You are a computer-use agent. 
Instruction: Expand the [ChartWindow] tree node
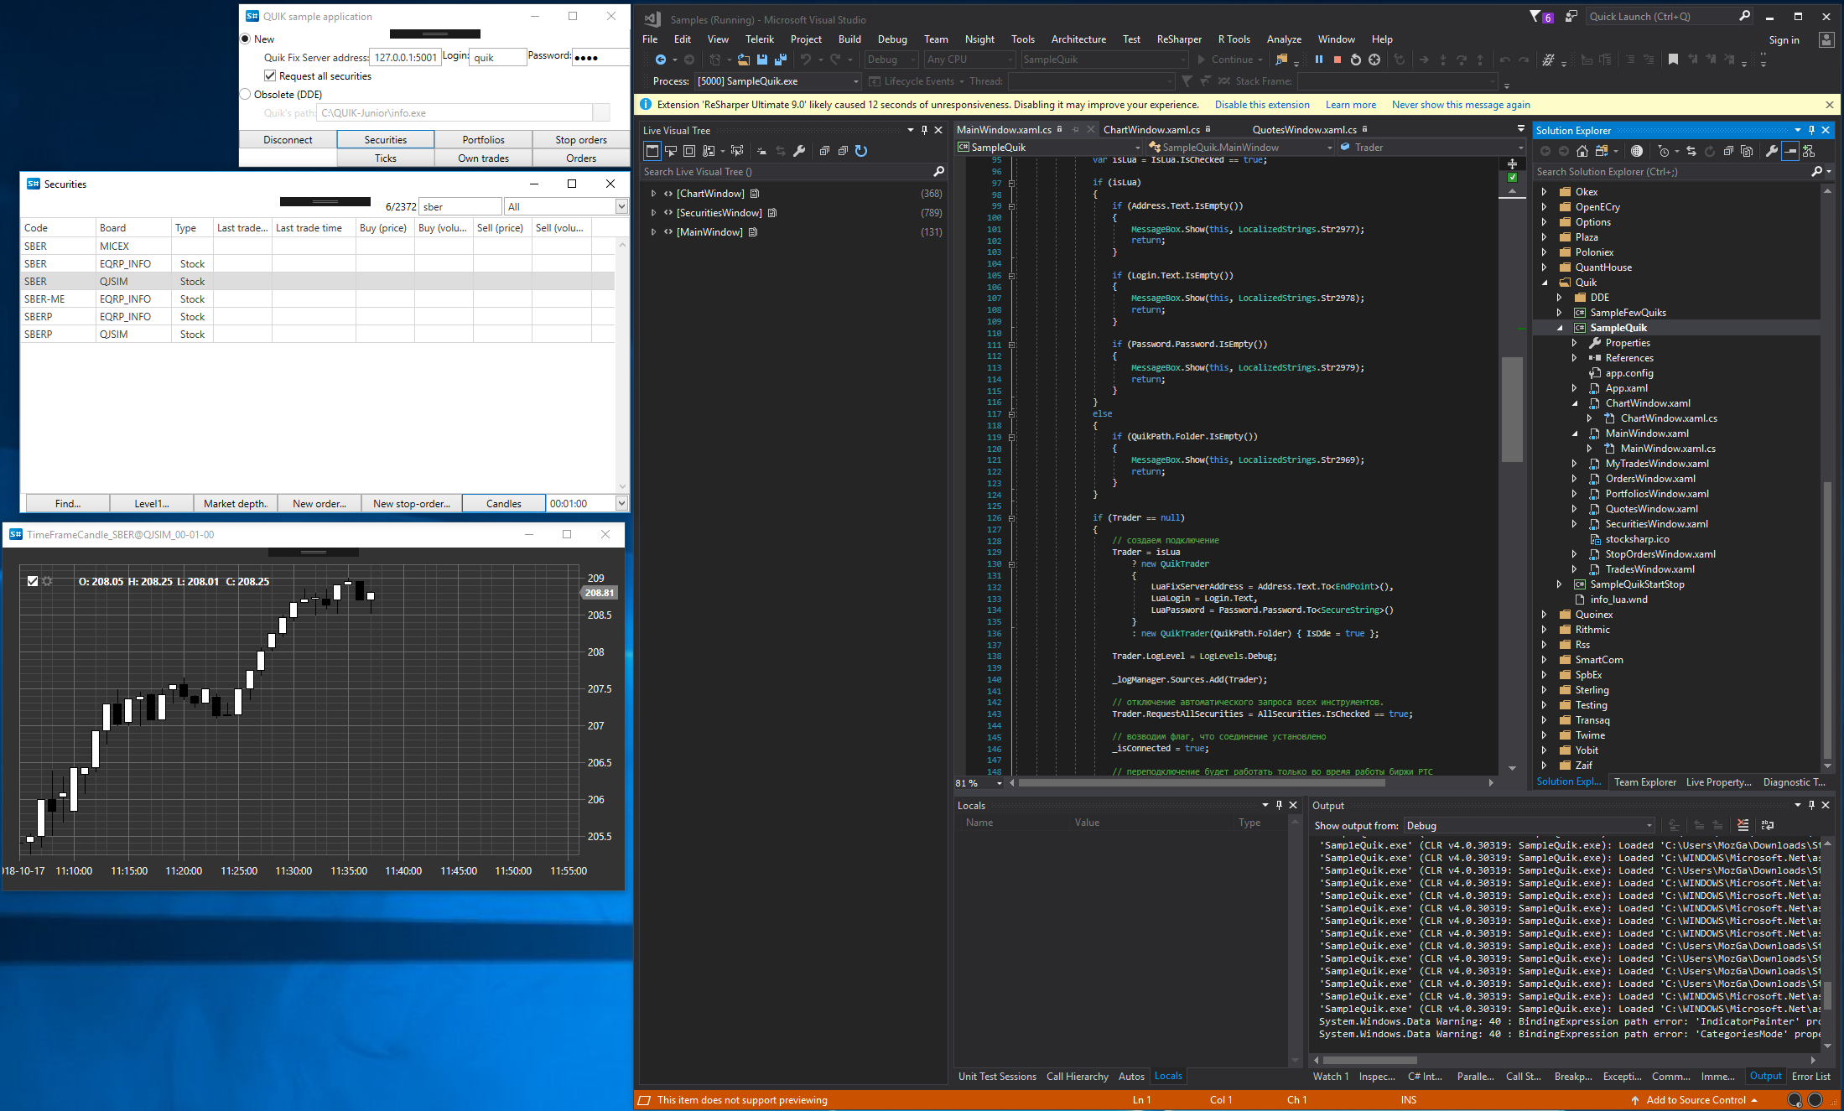653,194
